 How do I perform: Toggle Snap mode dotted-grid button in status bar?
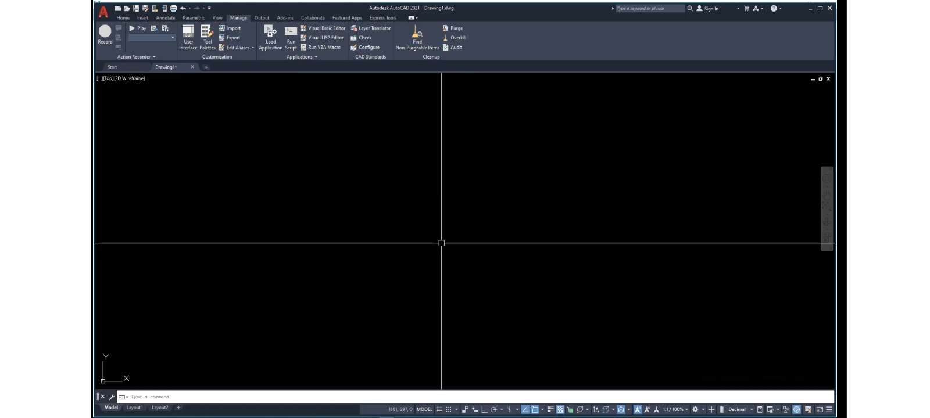[x=448, y=409]
